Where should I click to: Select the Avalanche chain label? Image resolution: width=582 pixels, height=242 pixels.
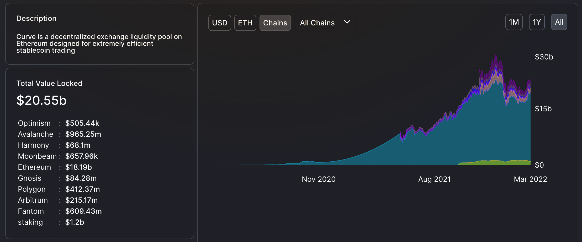35,134
